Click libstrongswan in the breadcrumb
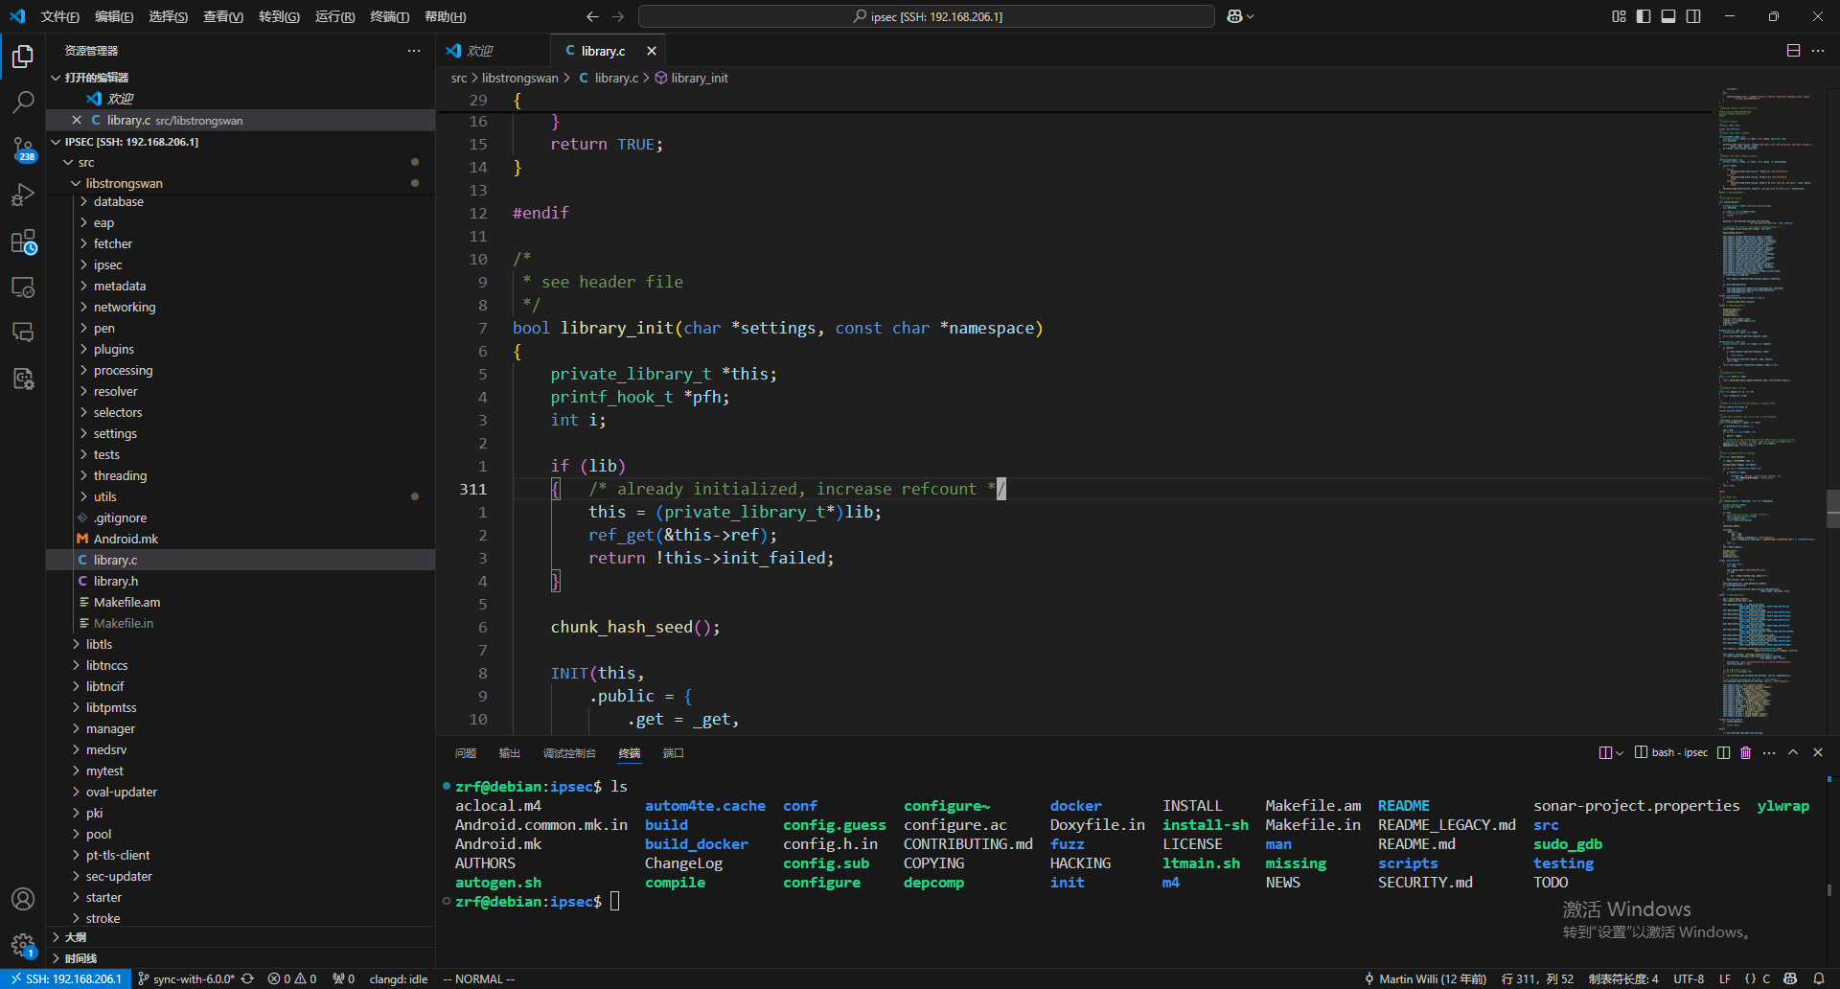This screenshot has width=1840, height=989. (x=519, y=78)
